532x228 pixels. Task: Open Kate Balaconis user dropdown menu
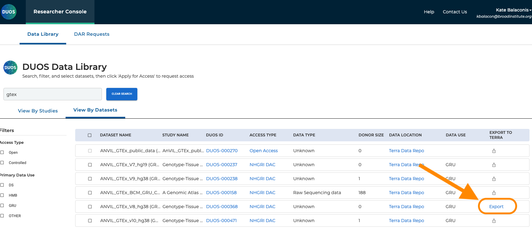click(x=513, y=10)
